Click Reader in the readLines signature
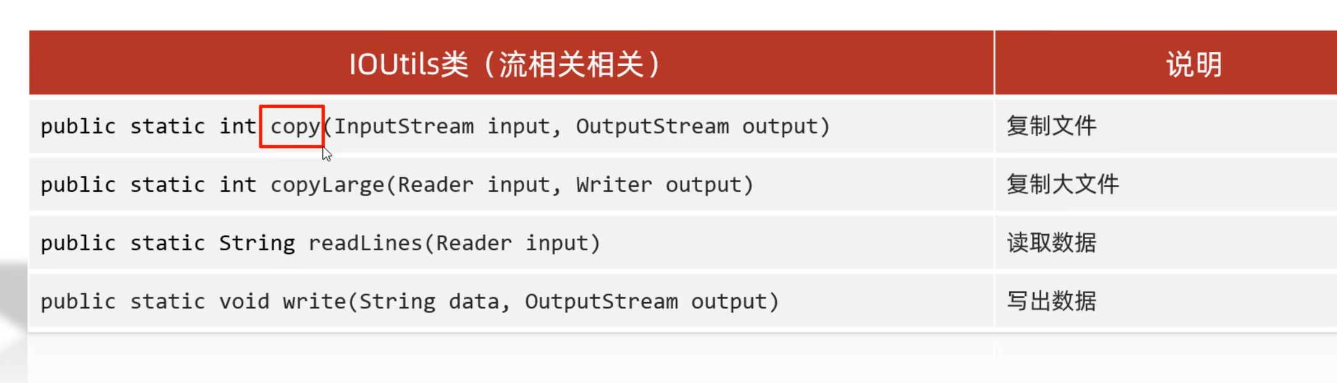 point(474,244)
